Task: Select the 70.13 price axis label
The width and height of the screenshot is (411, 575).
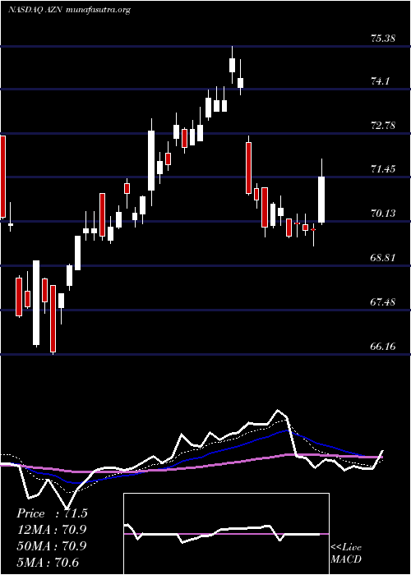Action: pos(383,214)
